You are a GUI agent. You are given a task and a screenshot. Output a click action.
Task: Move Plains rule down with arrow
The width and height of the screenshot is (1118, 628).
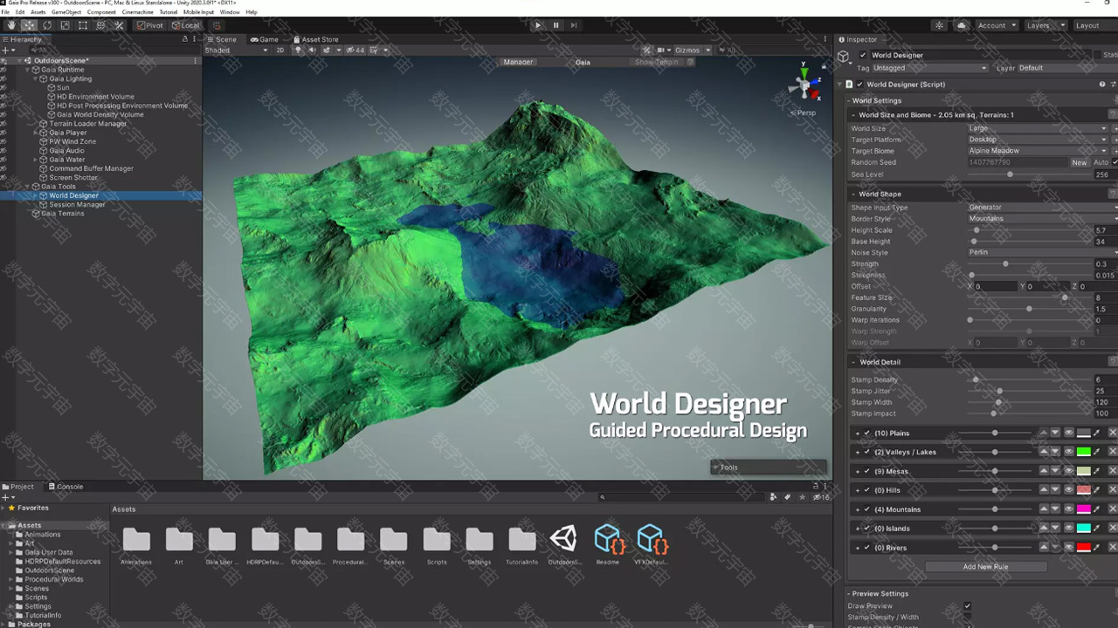pos(1055,433)
